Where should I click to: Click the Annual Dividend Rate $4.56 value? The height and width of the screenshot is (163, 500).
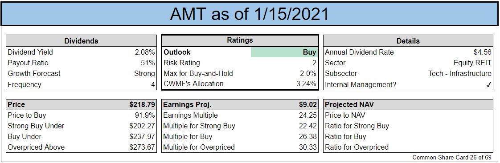483,52
